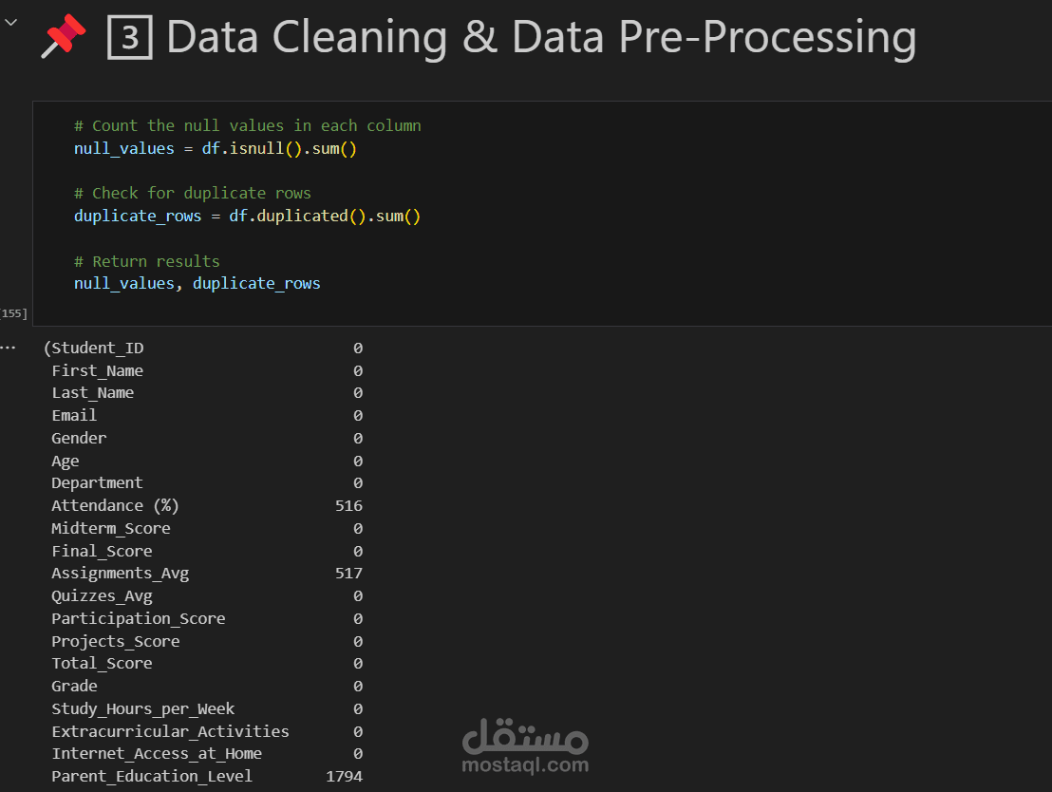The image size is (1052, 792).
Task: Click the final 'null_values, duplicate_rows' code line
Action: coord(197,283)
